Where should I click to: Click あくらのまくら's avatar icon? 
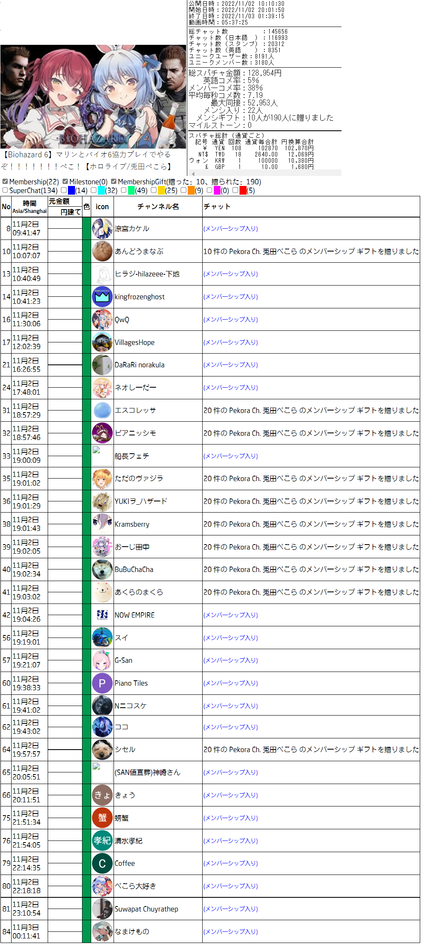pos(102,592)
